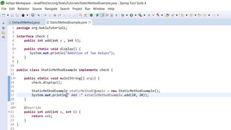
Task: Open the Debug configurations dropdown arrow
Action: (127, 15)
